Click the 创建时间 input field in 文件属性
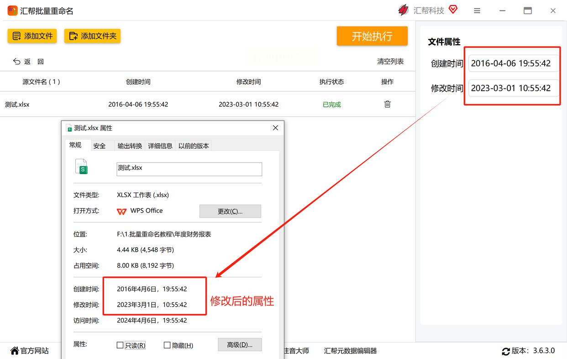 [513, 63]
